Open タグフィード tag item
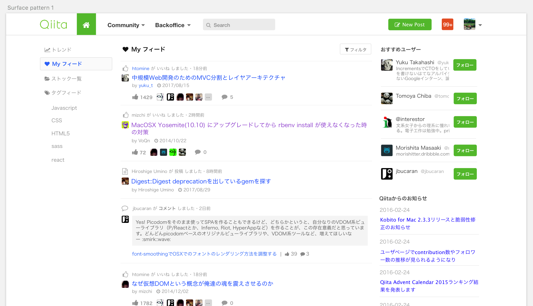This screenshot has width=533, height=306. [63, 93]
